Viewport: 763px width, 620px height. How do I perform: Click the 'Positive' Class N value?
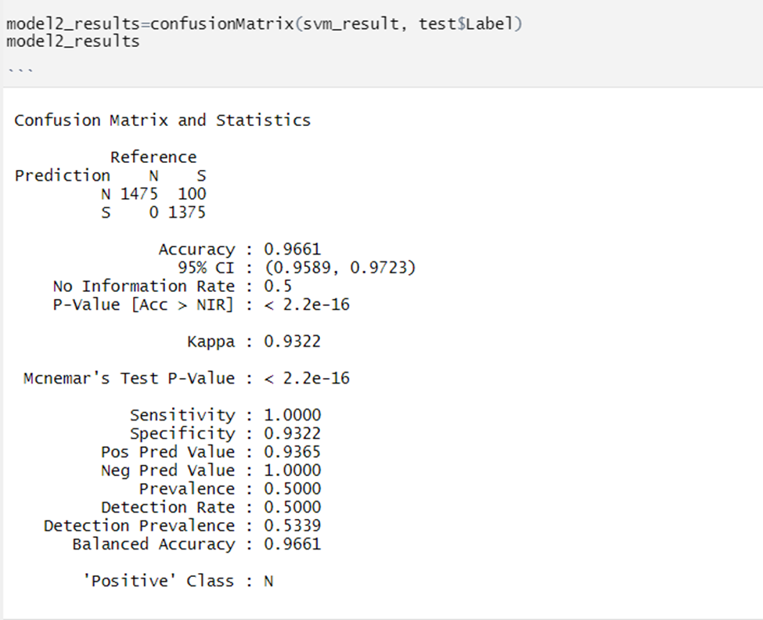coord(268,581)
